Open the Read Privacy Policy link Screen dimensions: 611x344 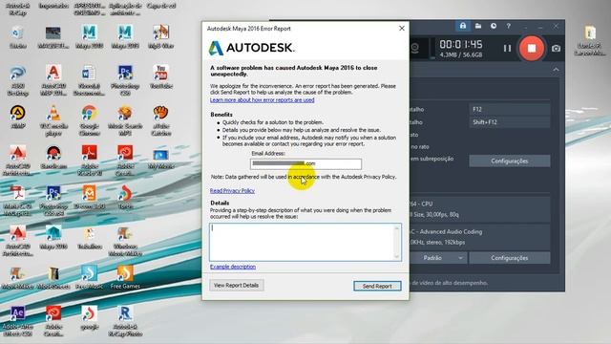click(232, 191)
